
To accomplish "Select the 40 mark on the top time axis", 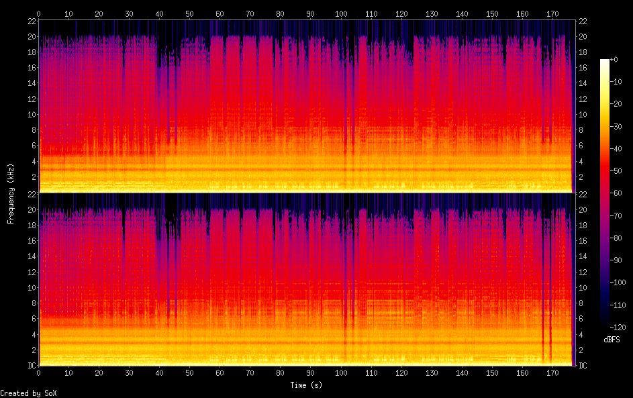I will tap(159, 13).
